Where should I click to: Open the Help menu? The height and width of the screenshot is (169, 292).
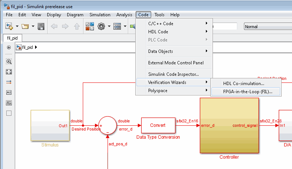click(175, 15)
